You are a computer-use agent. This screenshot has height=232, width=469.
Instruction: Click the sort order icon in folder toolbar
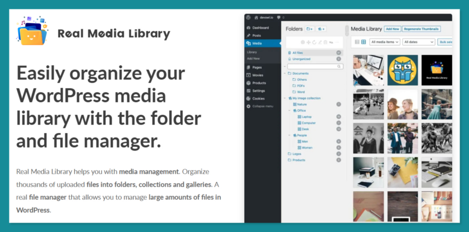(331, 42)
